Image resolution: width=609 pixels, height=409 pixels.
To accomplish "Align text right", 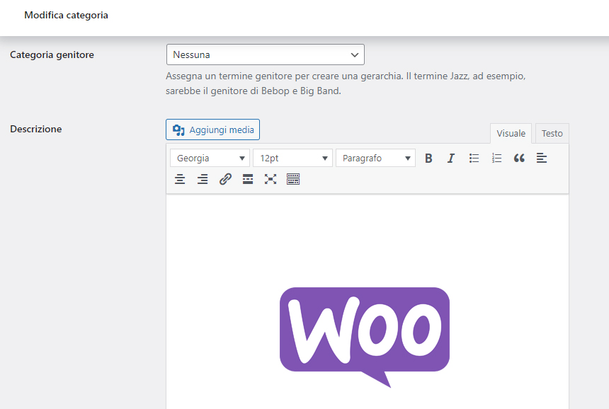I will coord(203,179).
